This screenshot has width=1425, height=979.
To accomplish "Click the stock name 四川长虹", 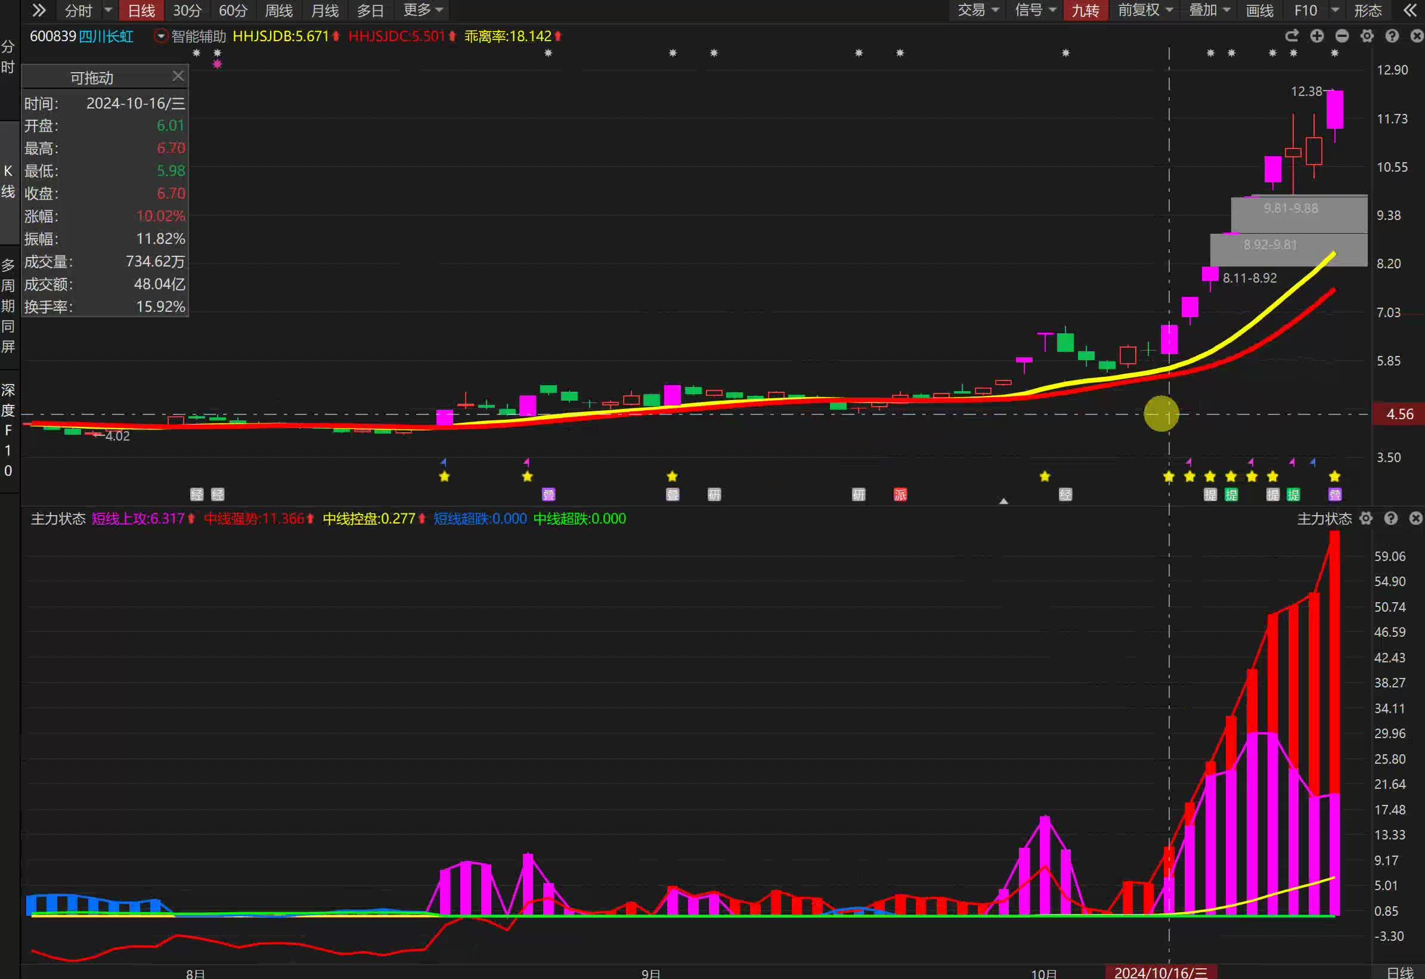I will click(107, 36).
